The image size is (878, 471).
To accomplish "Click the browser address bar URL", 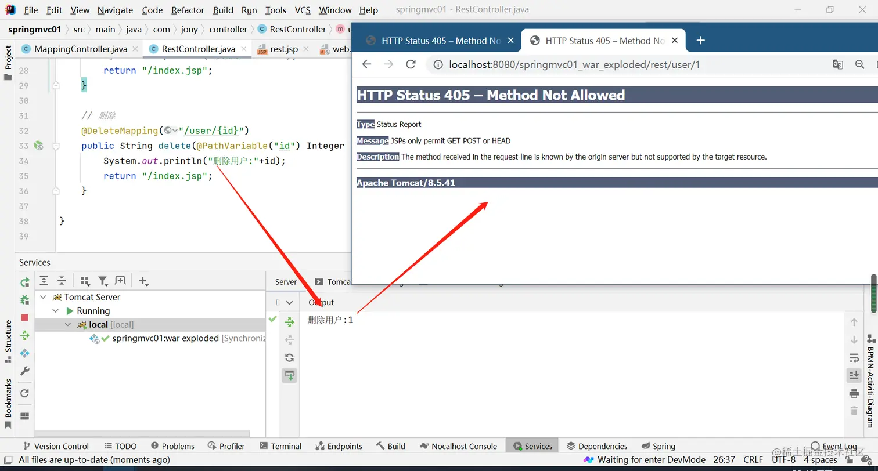I will click(574, 64).
